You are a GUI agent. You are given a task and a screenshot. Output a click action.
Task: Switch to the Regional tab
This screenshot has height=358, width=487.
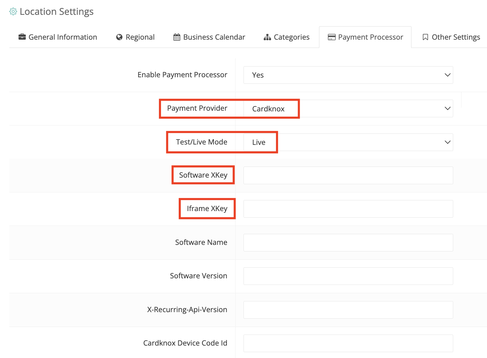pos(136,37)
